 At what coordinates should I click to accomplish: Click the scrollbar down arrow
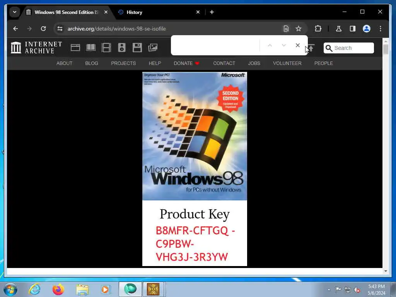tap(386, 271)
